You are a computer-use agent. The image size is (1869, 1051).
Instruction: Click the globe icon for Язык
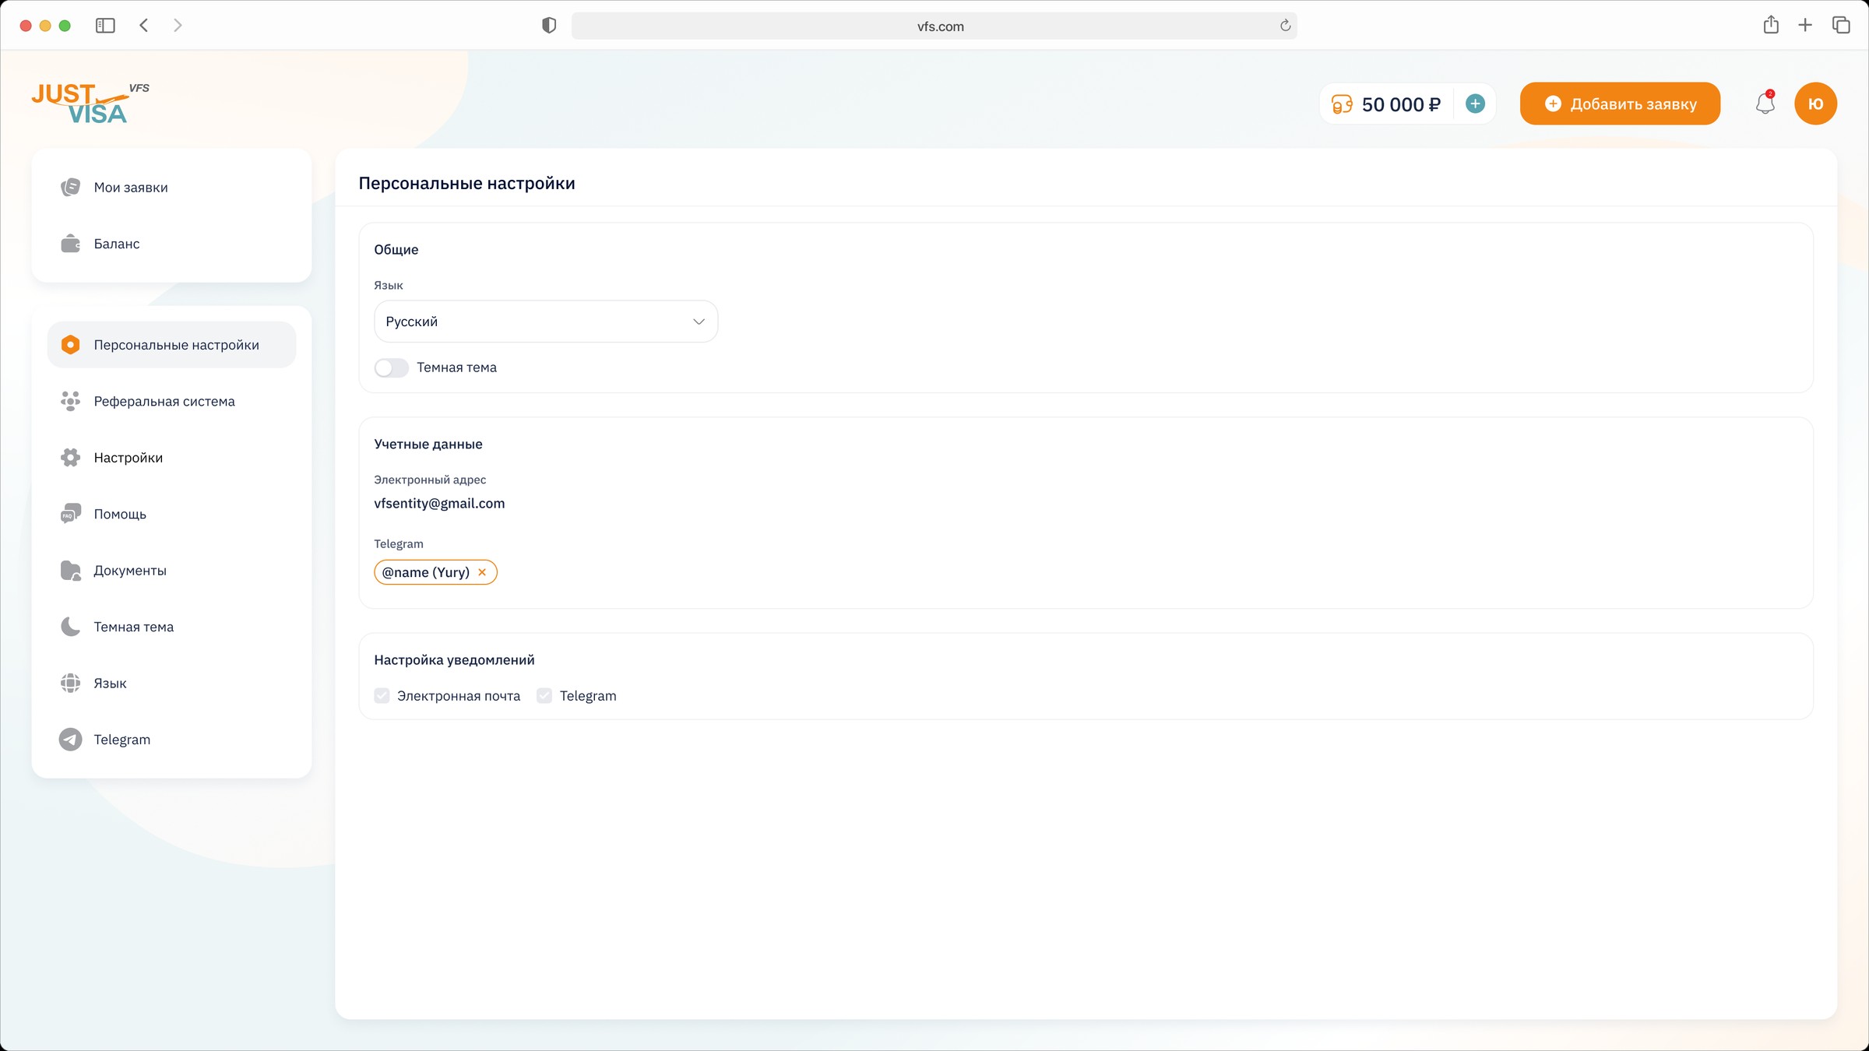tap(70, 683)
